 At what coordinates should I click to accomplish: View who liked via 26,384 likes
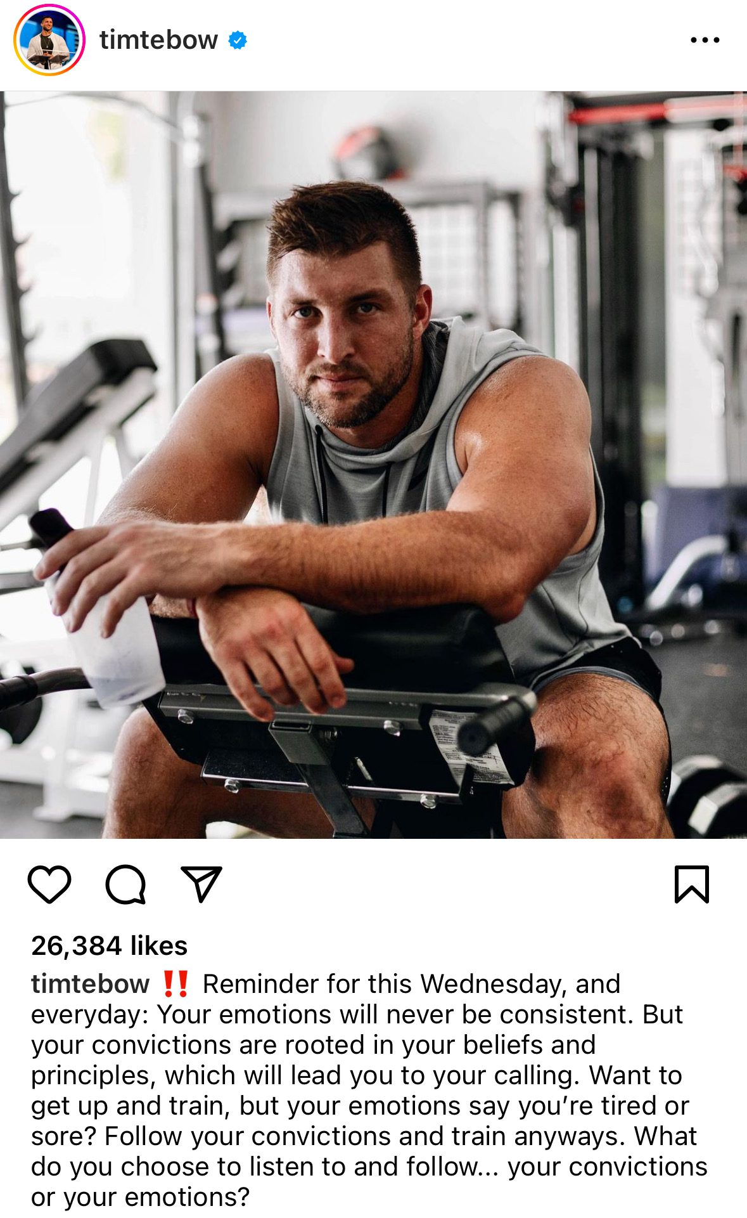109,946
